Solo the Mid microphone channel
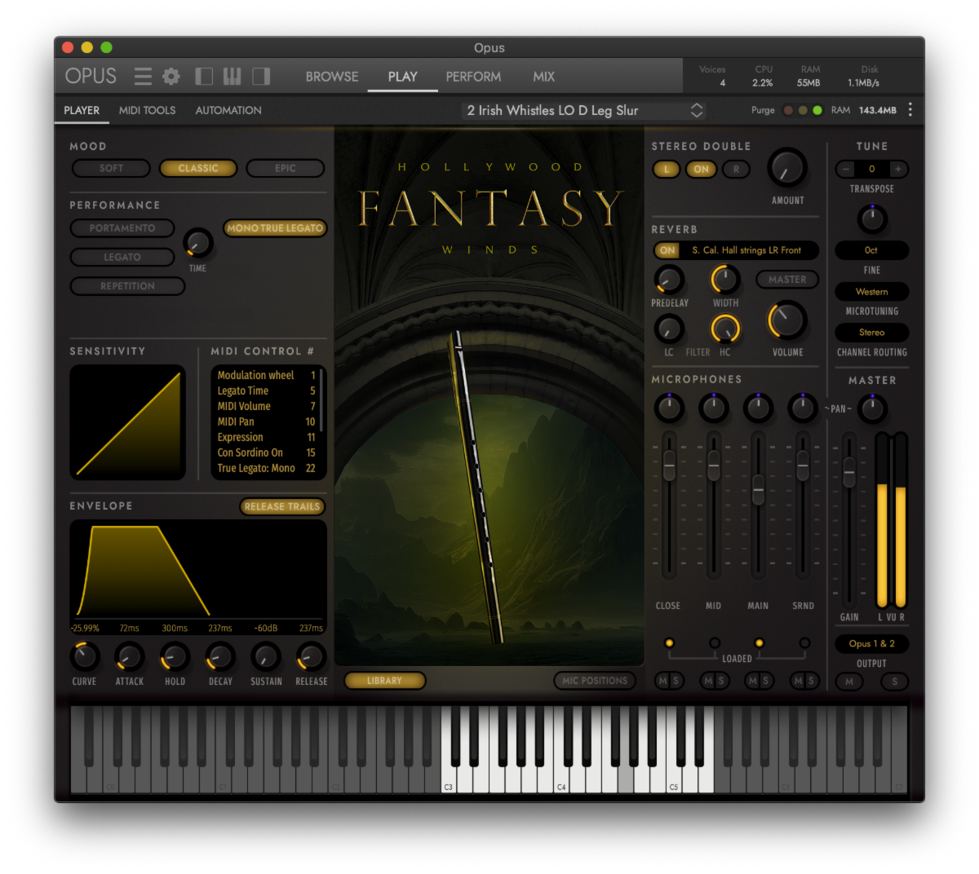 coord(720,681)
